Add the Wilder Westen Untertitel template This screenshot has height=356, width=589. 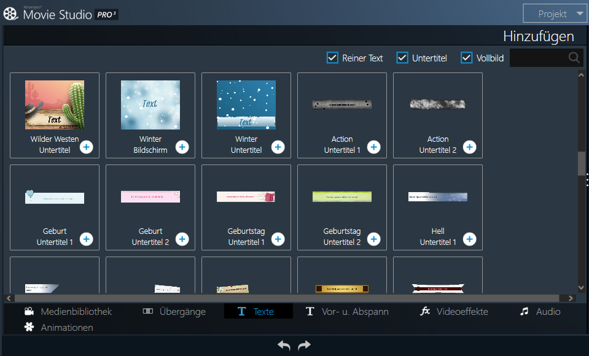pyautogui.click(x=87, y=147)
